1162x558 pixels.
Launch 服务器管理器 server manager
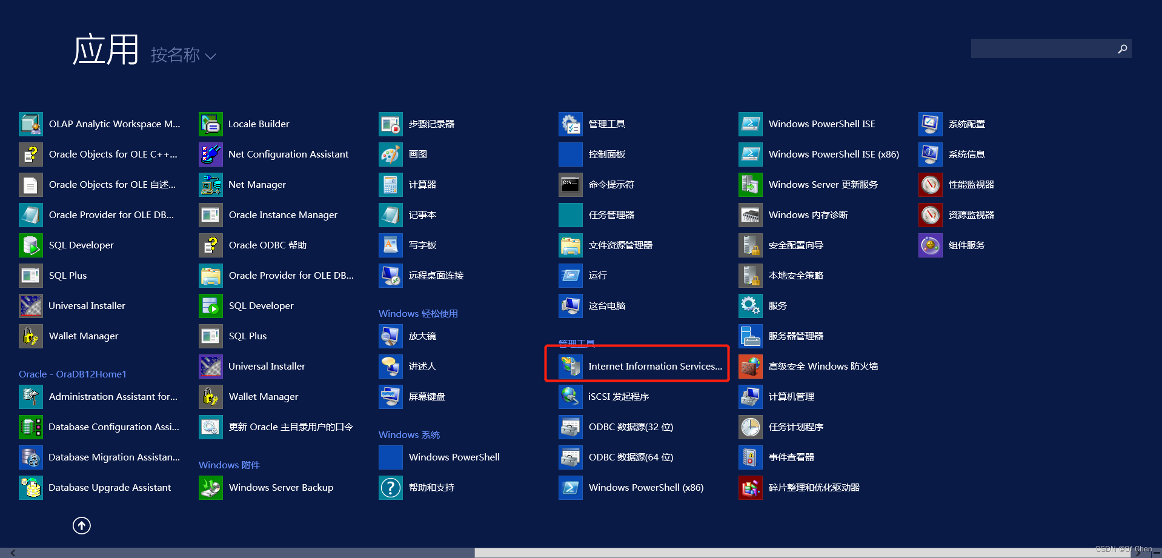782,336
